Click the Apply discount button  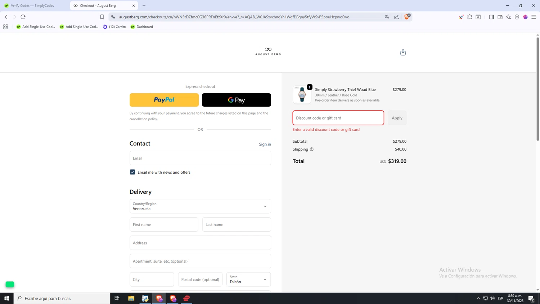click(x=397, y=118)
